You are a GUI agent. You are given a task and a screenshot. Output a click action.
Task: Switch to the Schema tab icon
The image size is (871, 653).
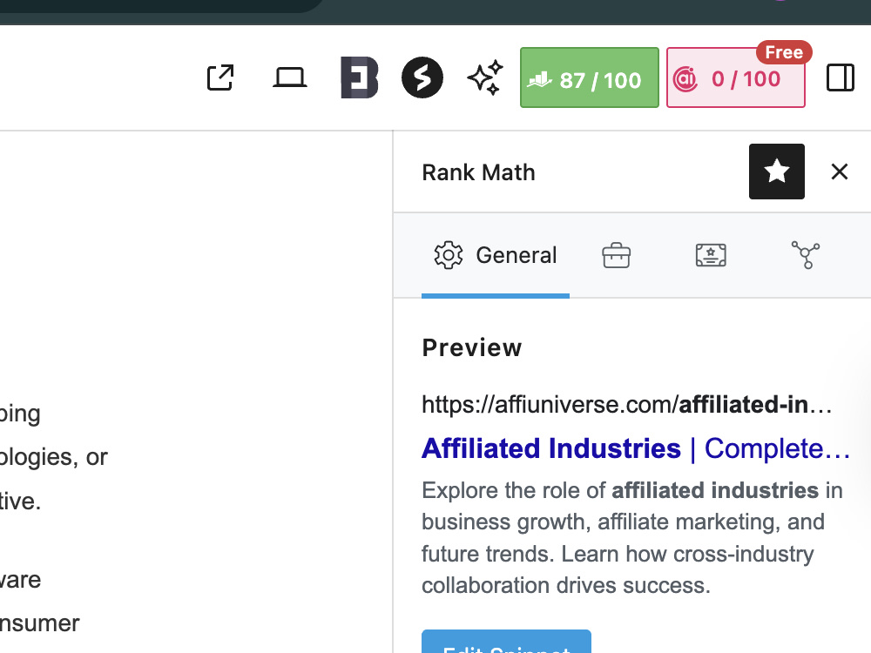[711, 255]
